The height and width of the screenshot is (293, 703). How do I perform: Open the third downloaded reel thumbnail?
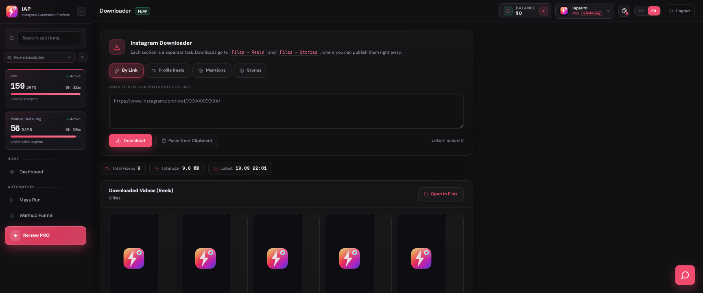tap(286, 254)
